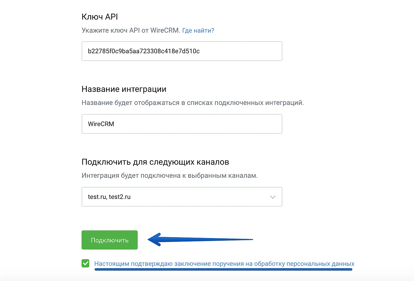
Task: Open the personal data processing agreement link
Action: tap(224, 264)
